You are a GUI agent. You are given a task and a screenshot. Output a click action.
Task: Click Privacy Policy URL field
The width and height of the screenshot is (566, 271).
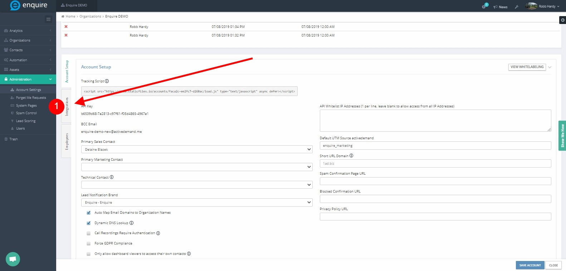[x=435, y=217]
